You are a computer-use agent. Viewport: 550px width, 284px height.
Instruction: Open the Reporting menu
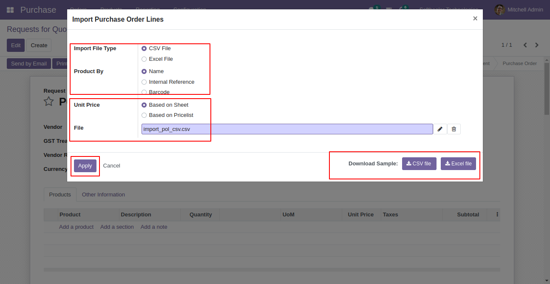[147, 9]
